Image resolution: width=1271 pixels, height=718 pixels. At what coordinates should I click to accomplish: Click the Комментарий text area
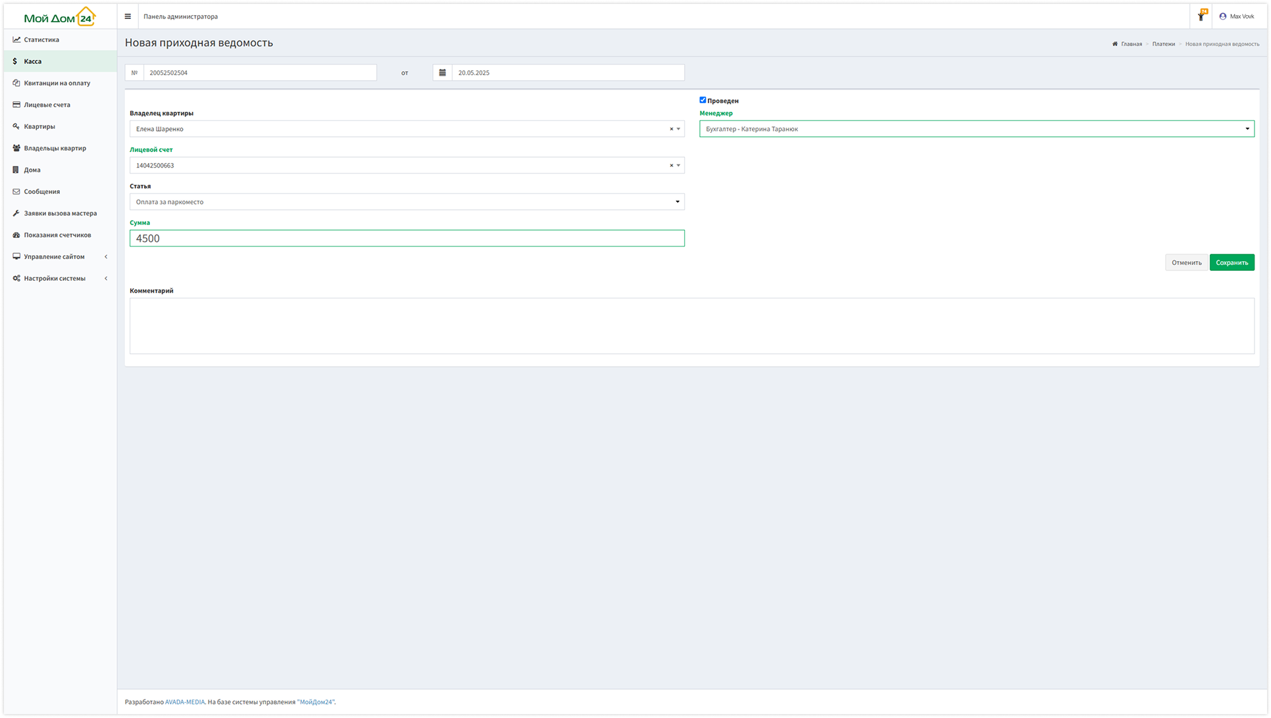click(692, 326)
